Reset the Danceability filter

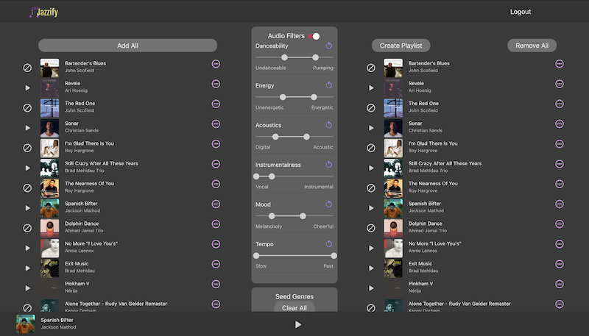[329, 46]
